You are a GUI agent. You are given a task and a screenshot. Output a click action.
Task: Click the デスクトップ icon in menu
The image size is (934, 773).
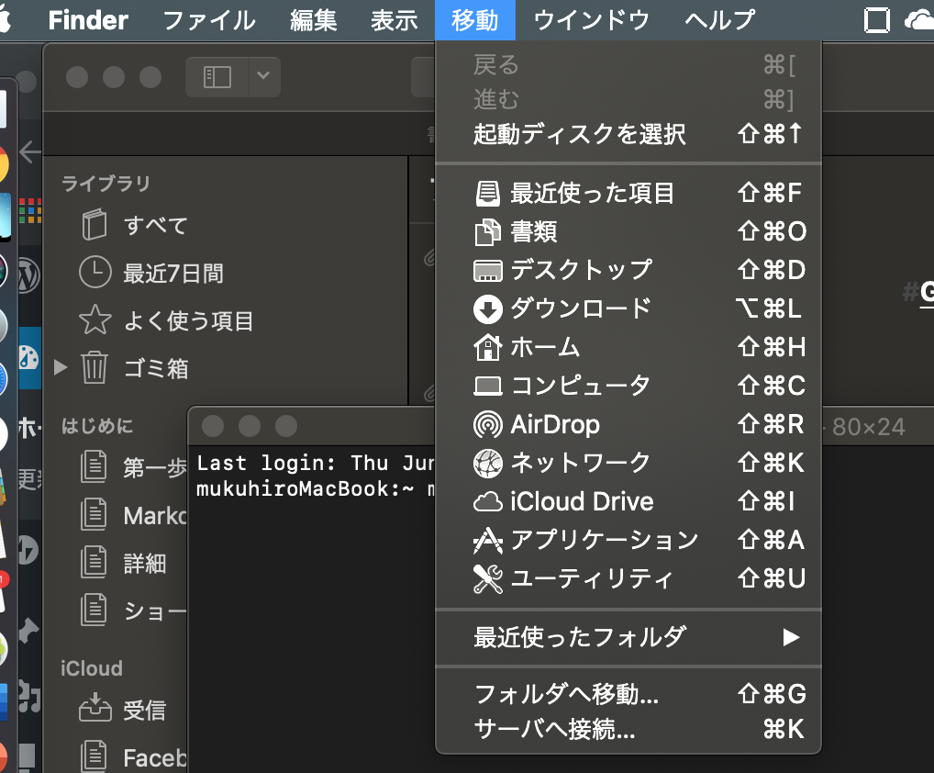pyautogui.click(x=487, y=271)
